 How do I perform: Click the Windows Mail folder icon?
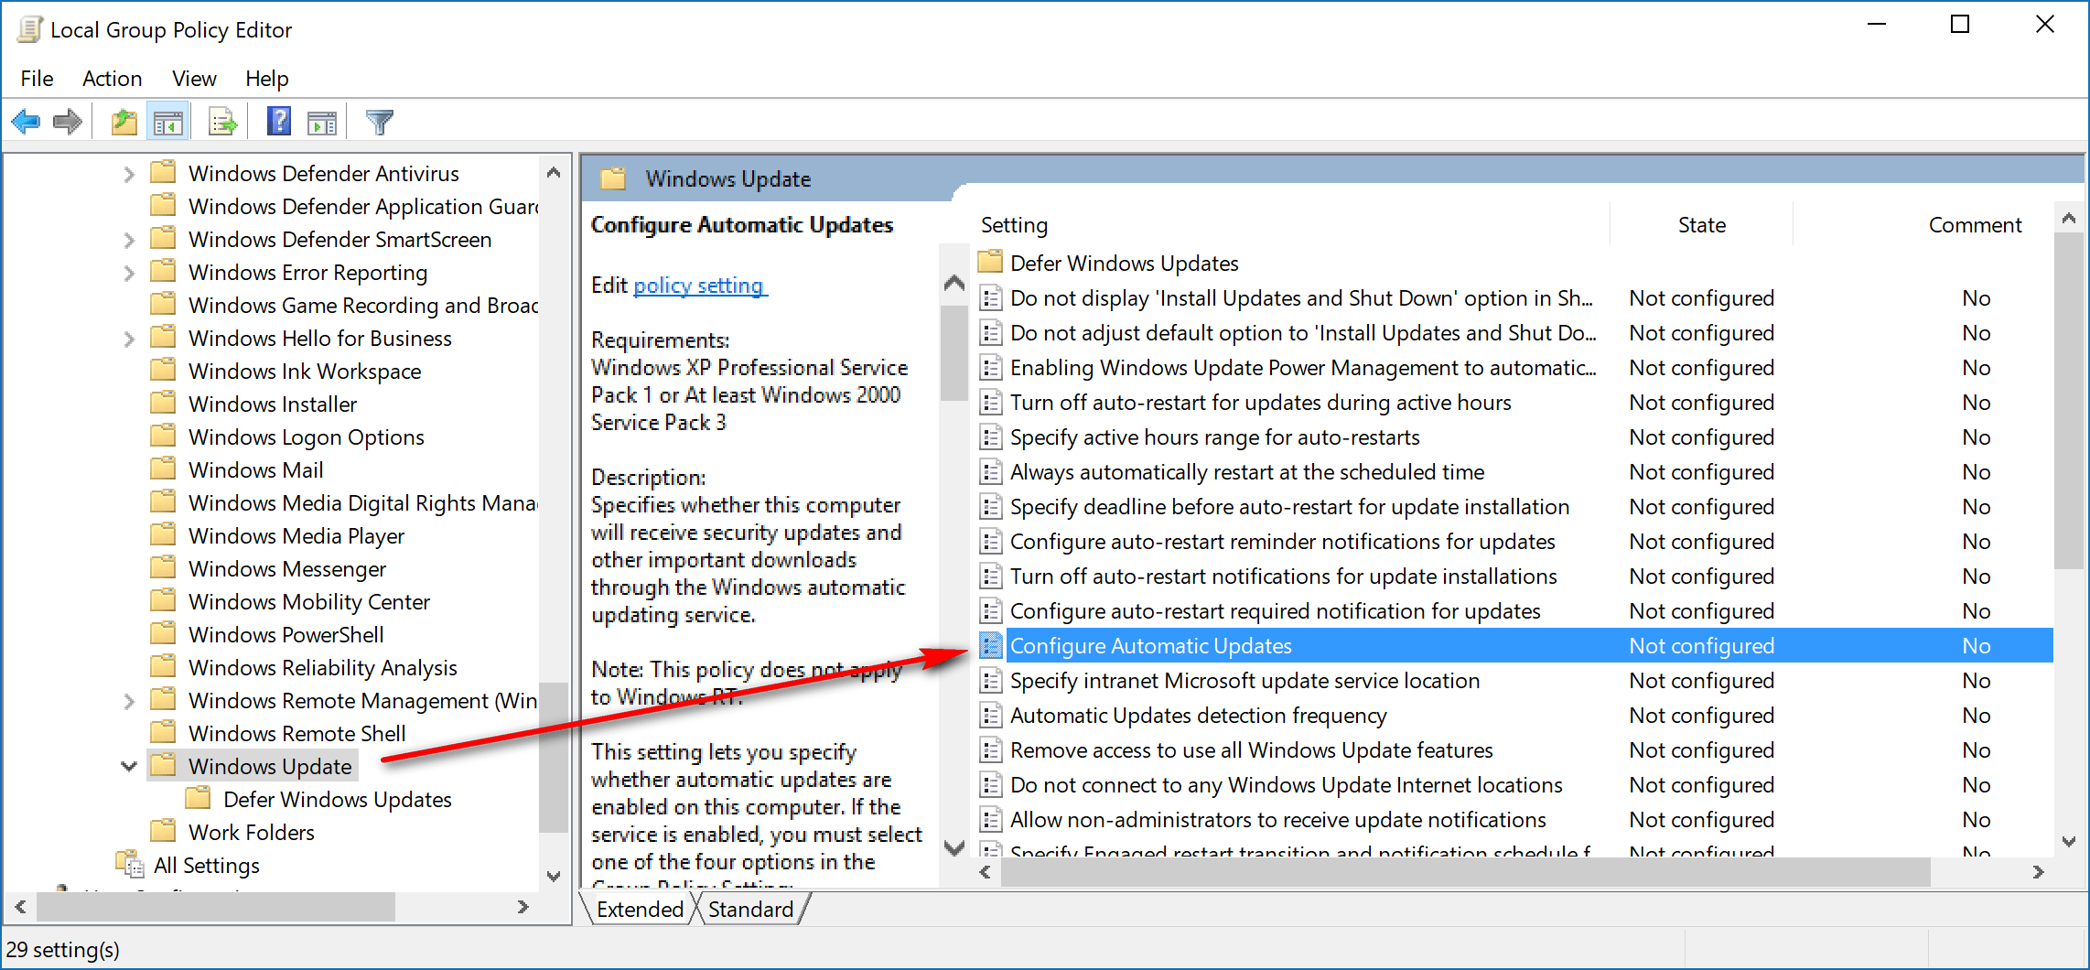click(x=163, y=469)
